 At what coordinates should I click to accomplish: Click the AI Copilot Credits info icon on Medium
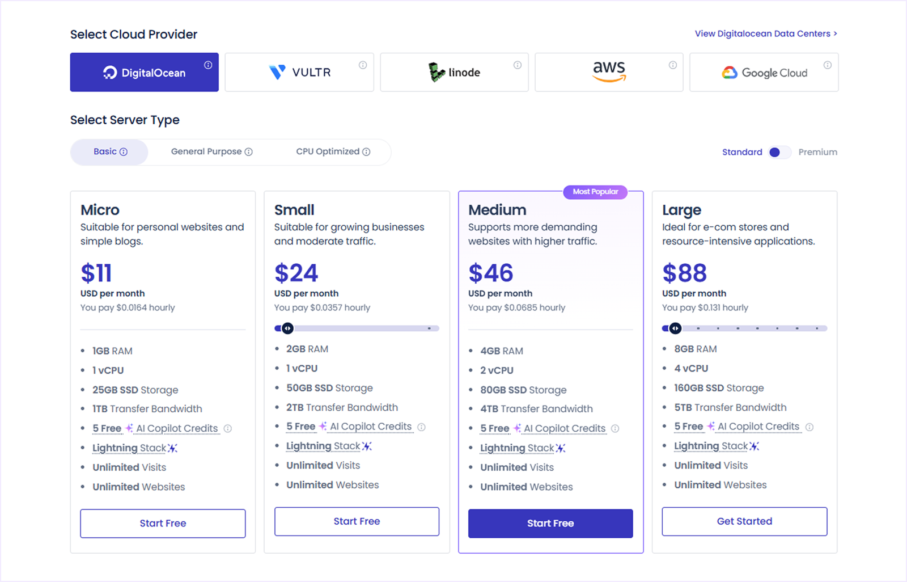tap(615, 429)
